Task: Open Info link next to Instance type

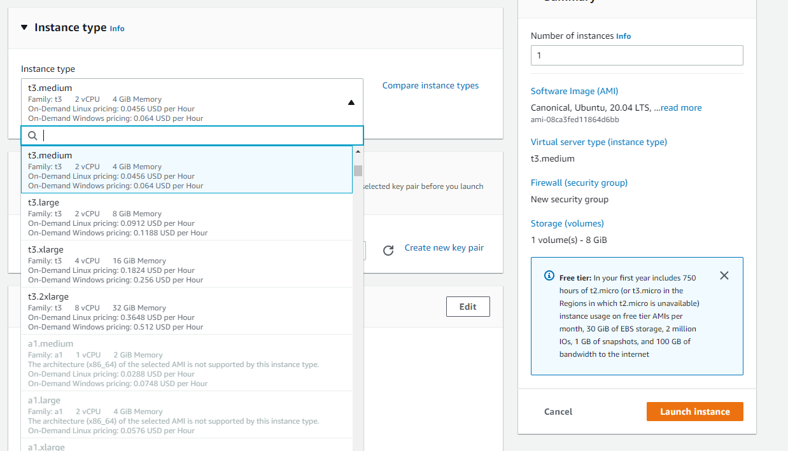Action: 117,29
